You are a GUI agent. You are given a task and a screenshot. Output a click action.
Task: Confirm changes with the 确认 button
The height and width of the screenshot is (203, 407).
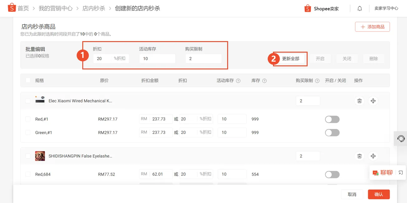tap(379, 194)
